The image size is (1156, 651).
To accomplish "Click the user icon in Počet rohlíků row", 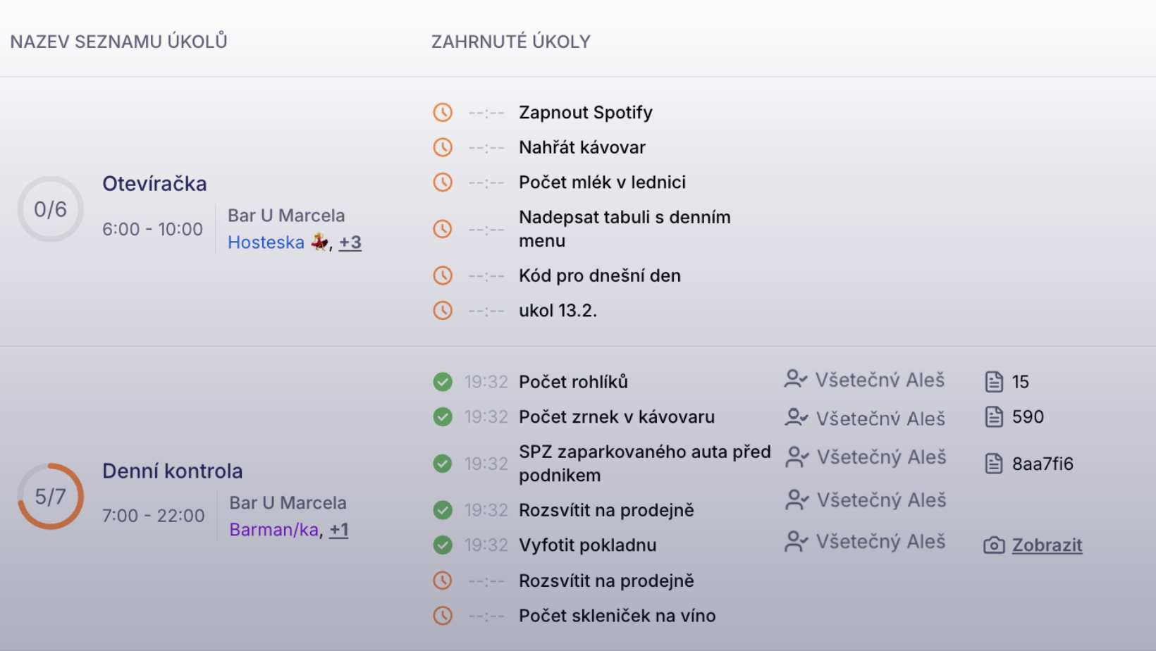I will coord(796,379).
